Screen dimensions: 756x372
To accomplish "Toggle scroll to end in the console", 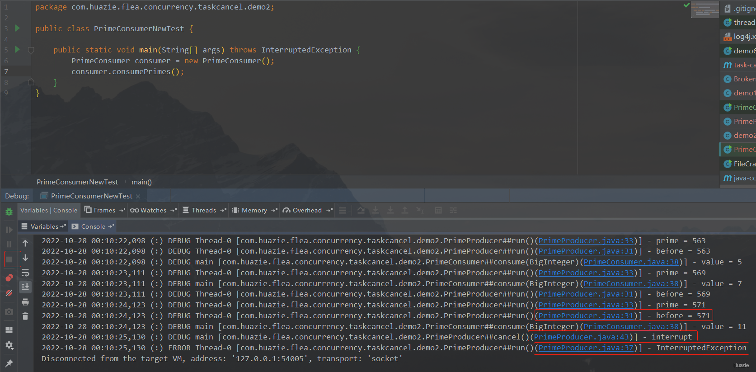I will pyautogui.click(x=25, y=287).
